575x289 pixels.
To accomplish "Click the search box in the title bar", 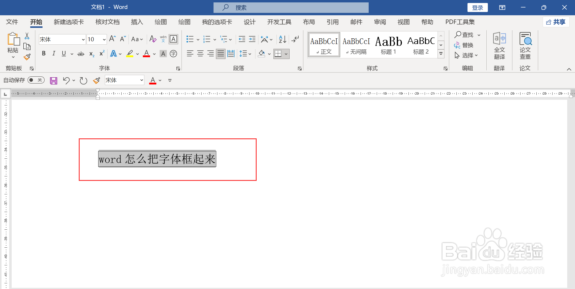I will tap(291, 7).
